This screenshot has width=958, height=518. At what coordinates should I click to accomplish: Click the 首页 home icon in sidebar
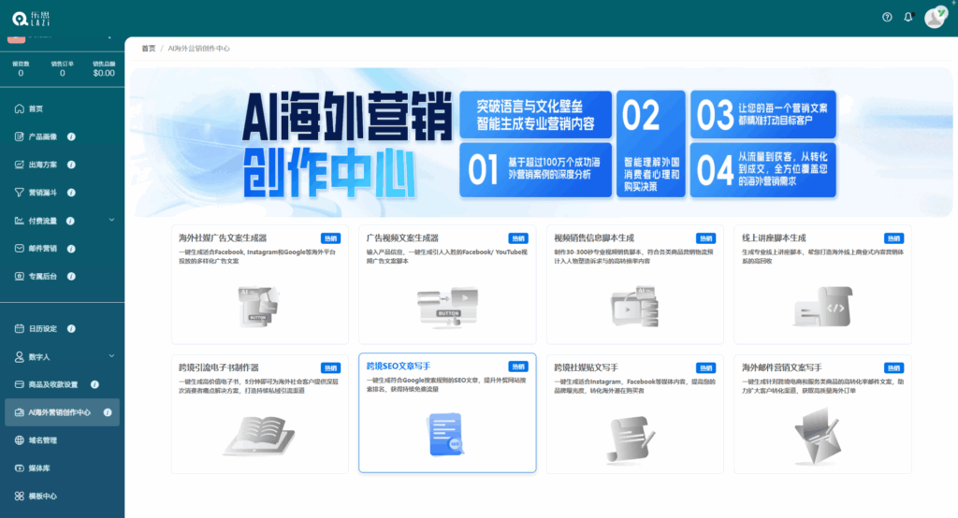[x=19, y=108]
